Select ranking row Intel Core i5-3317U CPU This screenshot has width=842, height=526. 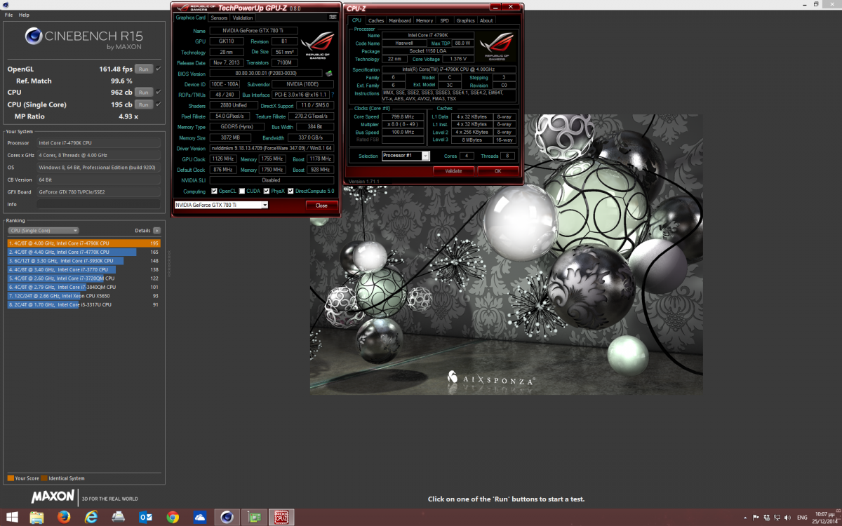point(84,304)
